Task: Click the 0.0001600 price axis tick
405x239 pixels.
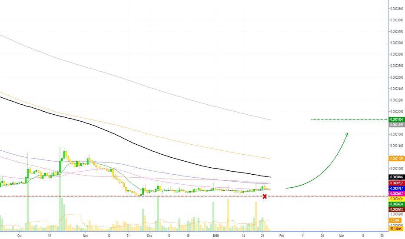Action: (397, 134)
